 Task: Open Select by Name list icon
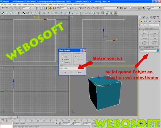pyautogui.click(x=37, y=8)
